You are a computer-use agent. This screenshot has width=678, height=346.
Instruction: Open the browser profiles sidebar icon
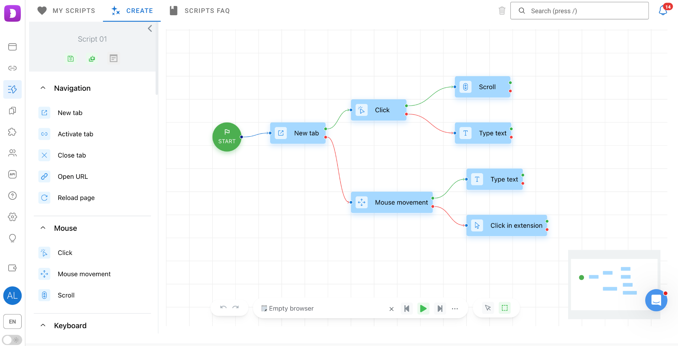click(x=13, y=47)
